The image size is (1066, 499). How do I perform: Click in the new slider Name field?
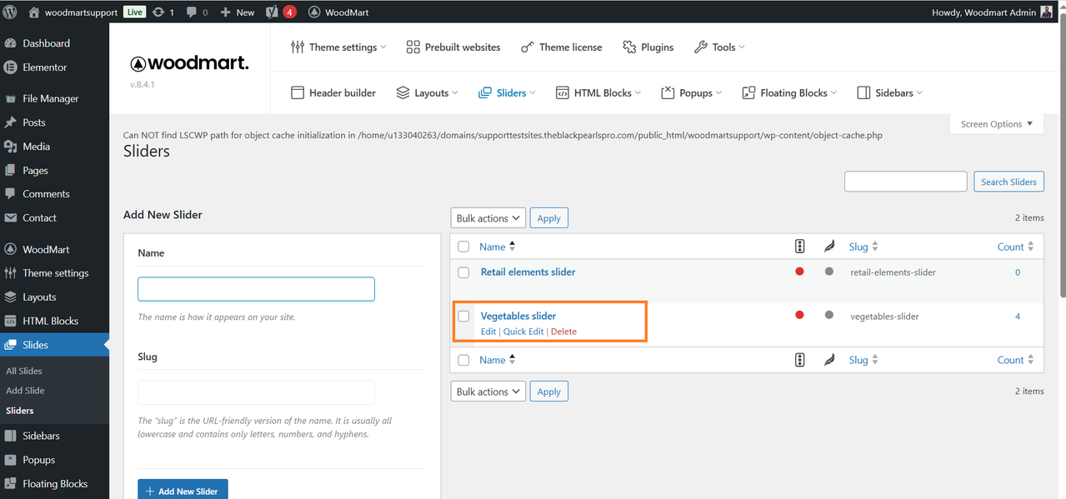(x=256, y=289)
